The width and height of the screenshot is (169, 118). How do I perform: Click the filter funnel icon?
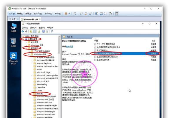(x=52, y=31)
